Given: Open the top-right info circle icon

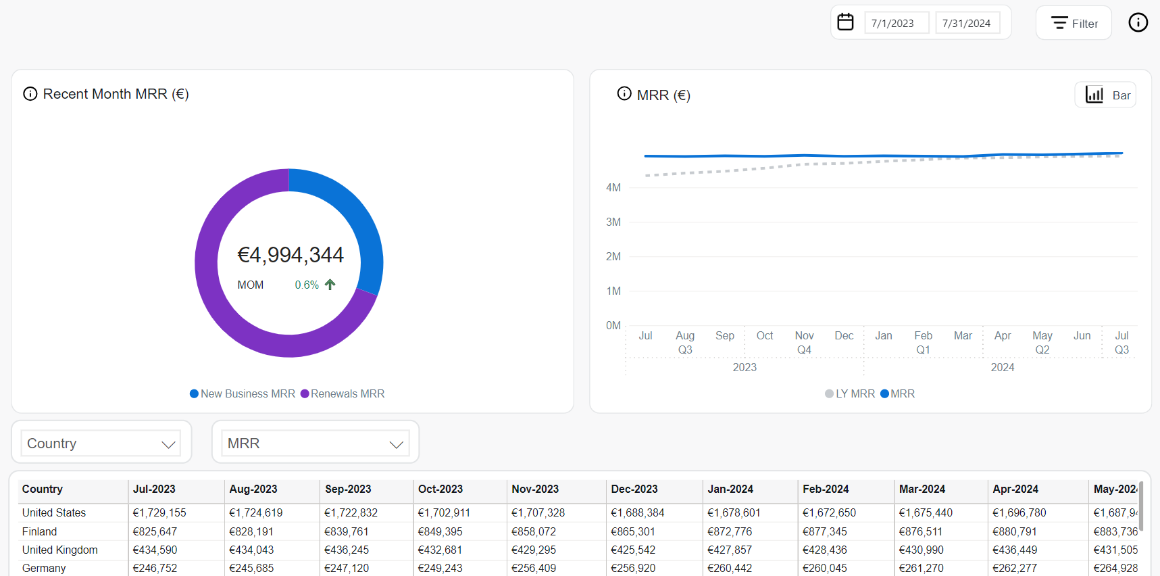Looking at the screenshot, I should click(1138, 22).
